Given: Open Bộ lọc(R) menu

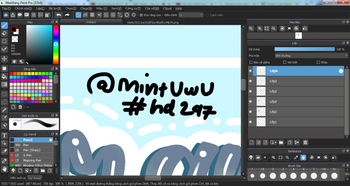Looking at the screenshot, I should coord(55,8).
